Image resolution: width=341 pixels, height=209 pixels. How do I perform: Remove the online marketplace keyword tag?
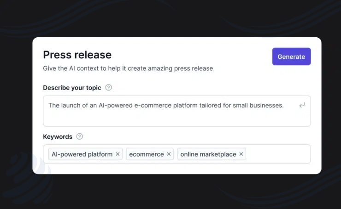point(241,154)
